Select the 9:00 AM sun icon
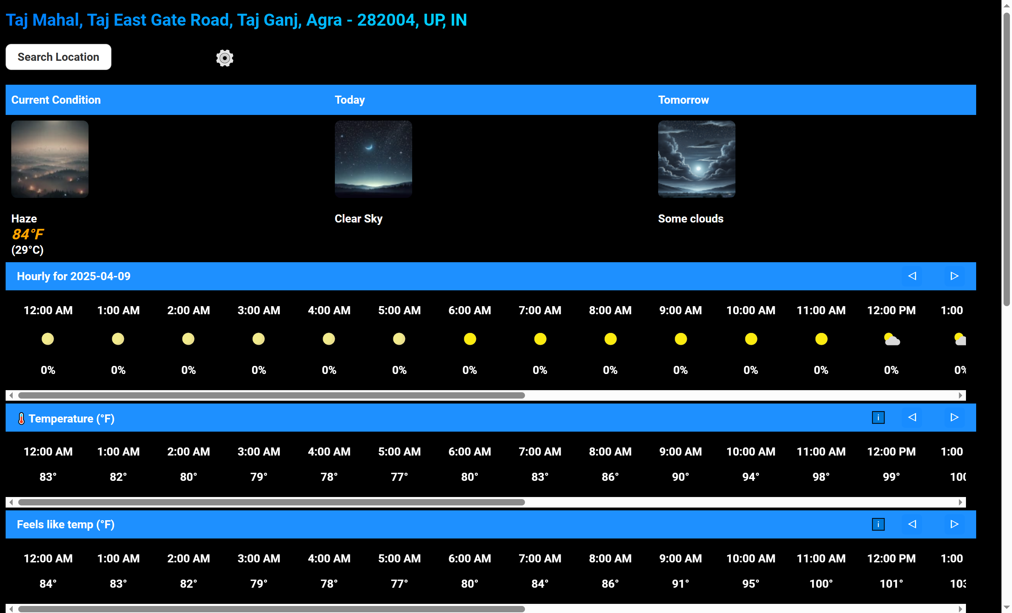Image resolution: width=1012 pixels, height=613 pixels. [x=681, y=339]
